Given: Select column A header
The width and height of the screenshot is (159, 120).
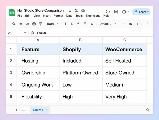Looking at the screenshot, I should tap(38, 40).
